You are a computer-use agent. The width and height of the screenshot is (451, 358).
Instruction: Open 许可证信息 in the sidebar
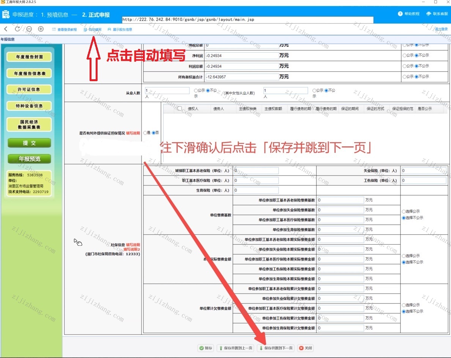click(29, 89)
